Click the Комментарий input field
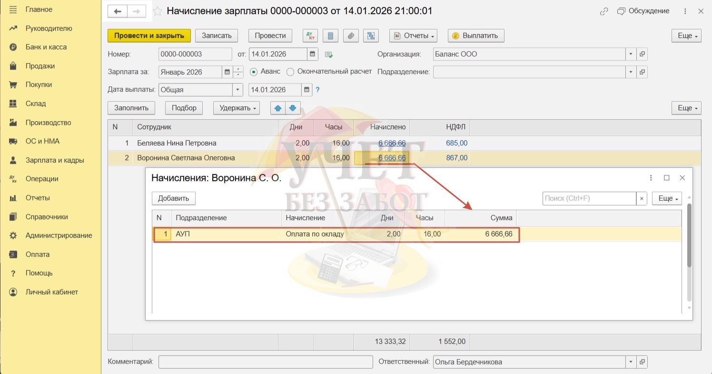This screenshot has width=712, height=374. pos(266,362)
